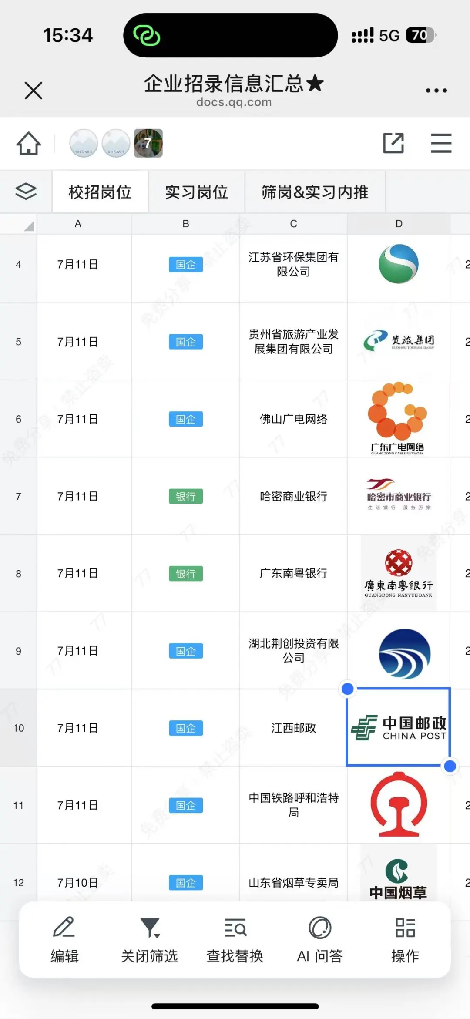Open the three-dot more options menu
This screenshot has width=470, height=1019.
click(x=436, y=91)
